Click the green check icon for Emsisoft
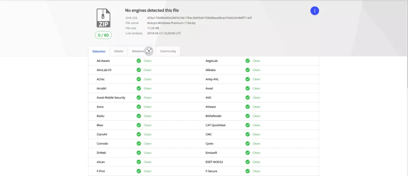 click(x=247, y=153)
